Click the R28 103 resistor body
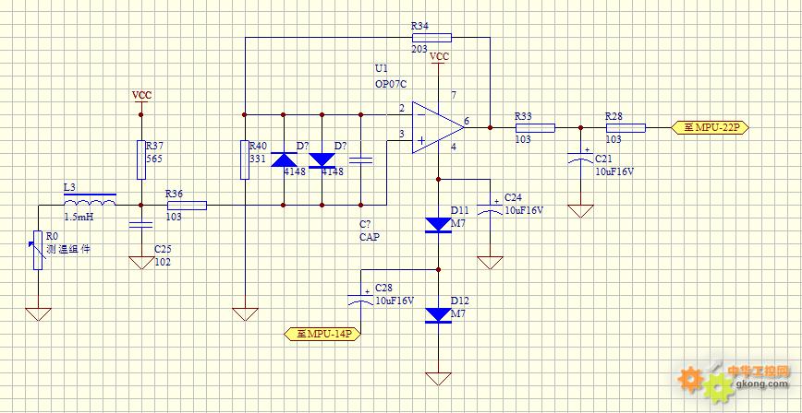Screen dimensions: 802x413 [626, 127]
